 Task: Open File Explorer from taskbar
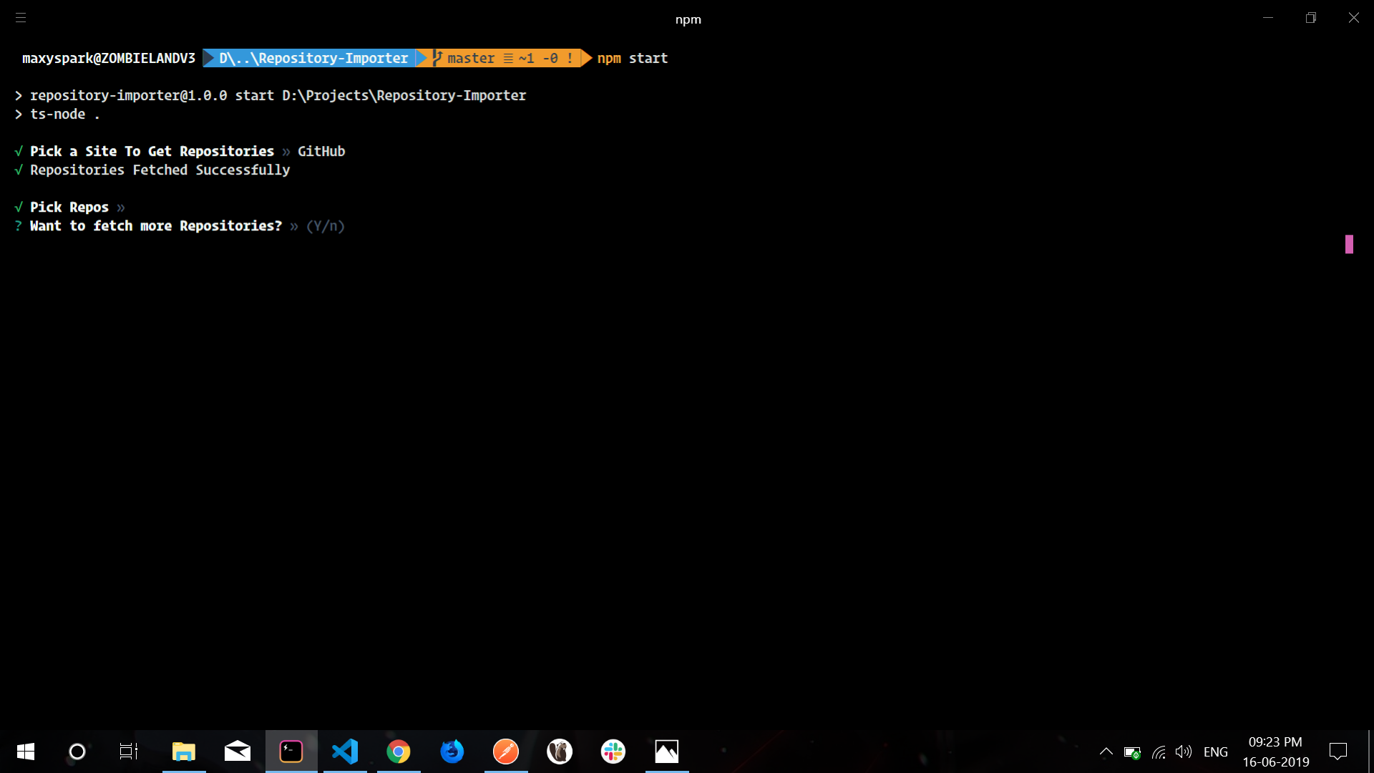click(184, 752)
